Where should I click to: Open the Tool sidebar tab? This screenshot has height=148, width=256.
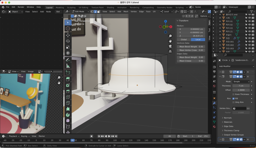click(209, 30)
